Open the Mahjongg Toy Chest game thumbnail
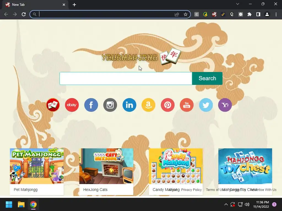Image resolution: width=282 pixels, height=211 pixels. coord(245,166)
